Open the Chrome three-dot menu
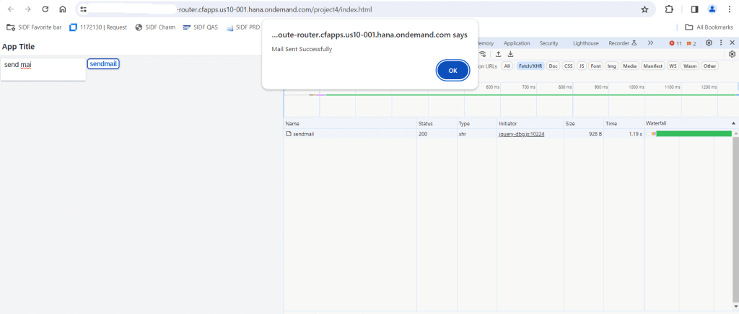This screenshot has width=739, height=314. pyautogui.click(x=730, y=9)
